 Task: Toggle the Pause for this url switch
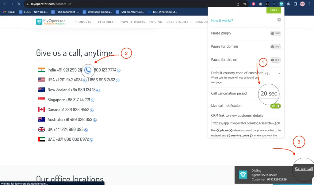275,60
